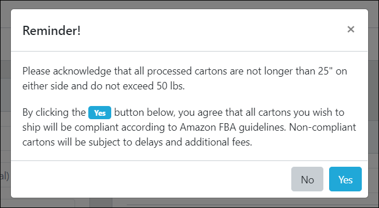Image resolution: width=379 pixels, height=208 pixels.
Task: Click the 'Amazon FBA' text
Action: pyautogui.click(x=208, y=127)
